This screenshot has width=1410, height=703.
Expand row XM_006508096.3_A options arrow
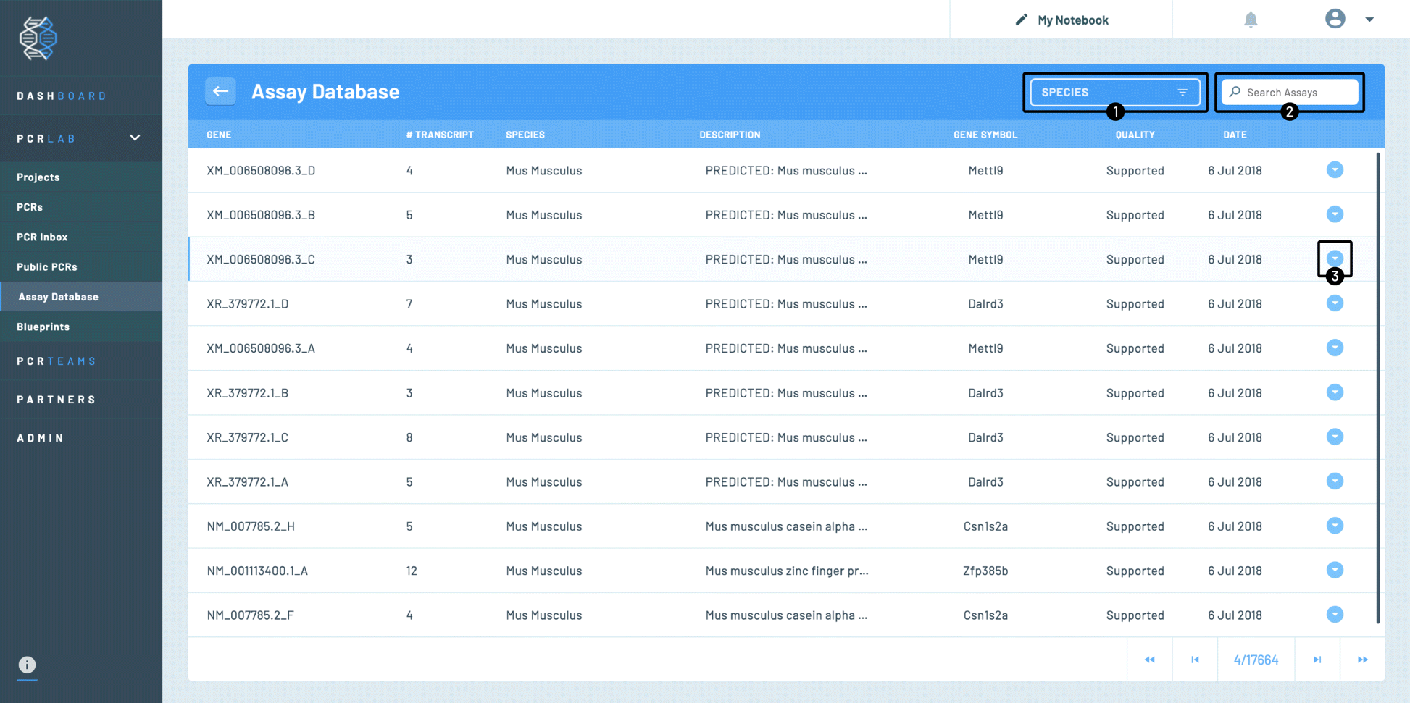point(1335,348)
